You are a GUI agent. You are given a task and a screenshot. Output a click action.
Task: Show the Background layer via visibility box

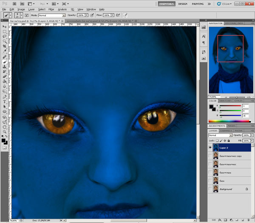point(211,189)
